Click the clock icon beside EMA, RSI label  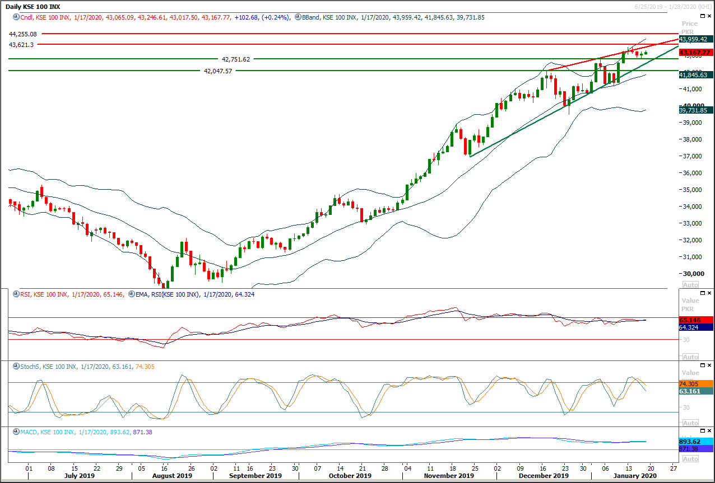coord(131,294)
